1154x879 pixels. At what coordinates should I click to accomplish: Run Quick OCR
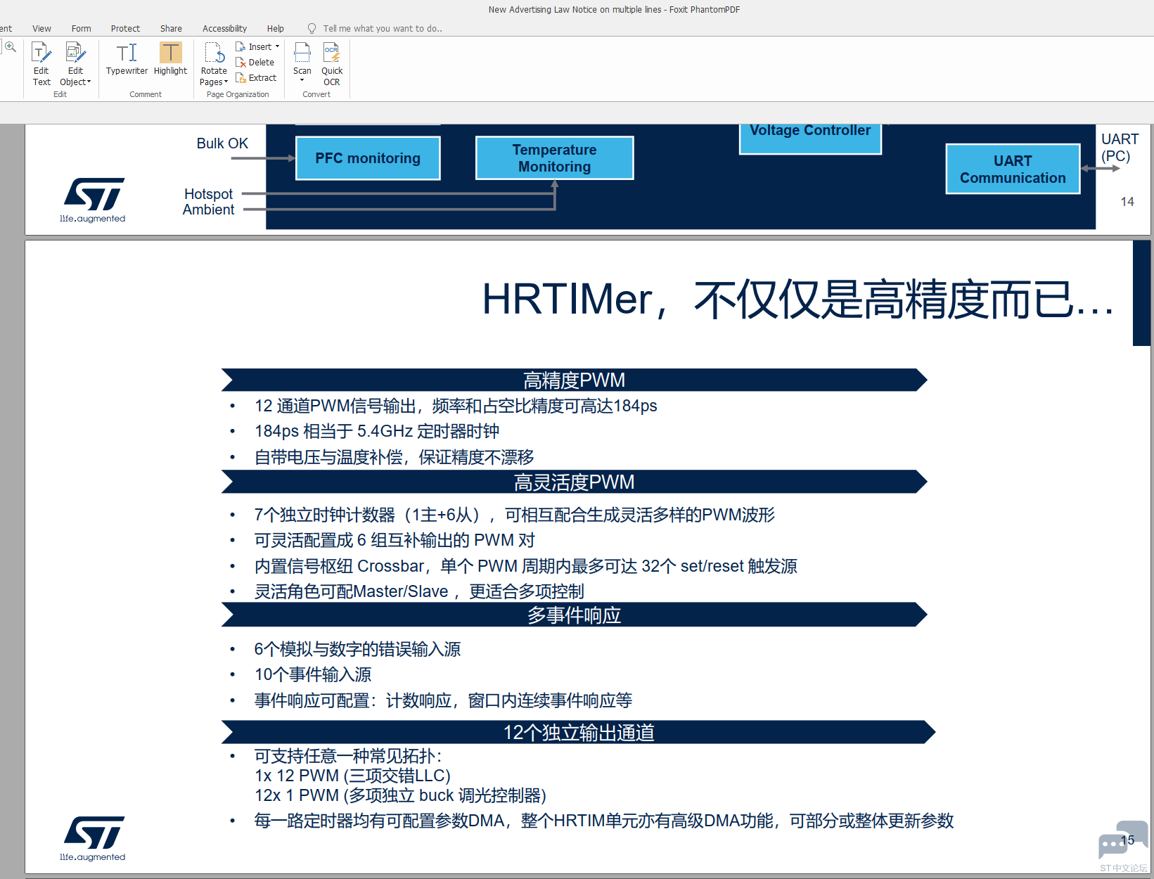click(x=332, y=64)
